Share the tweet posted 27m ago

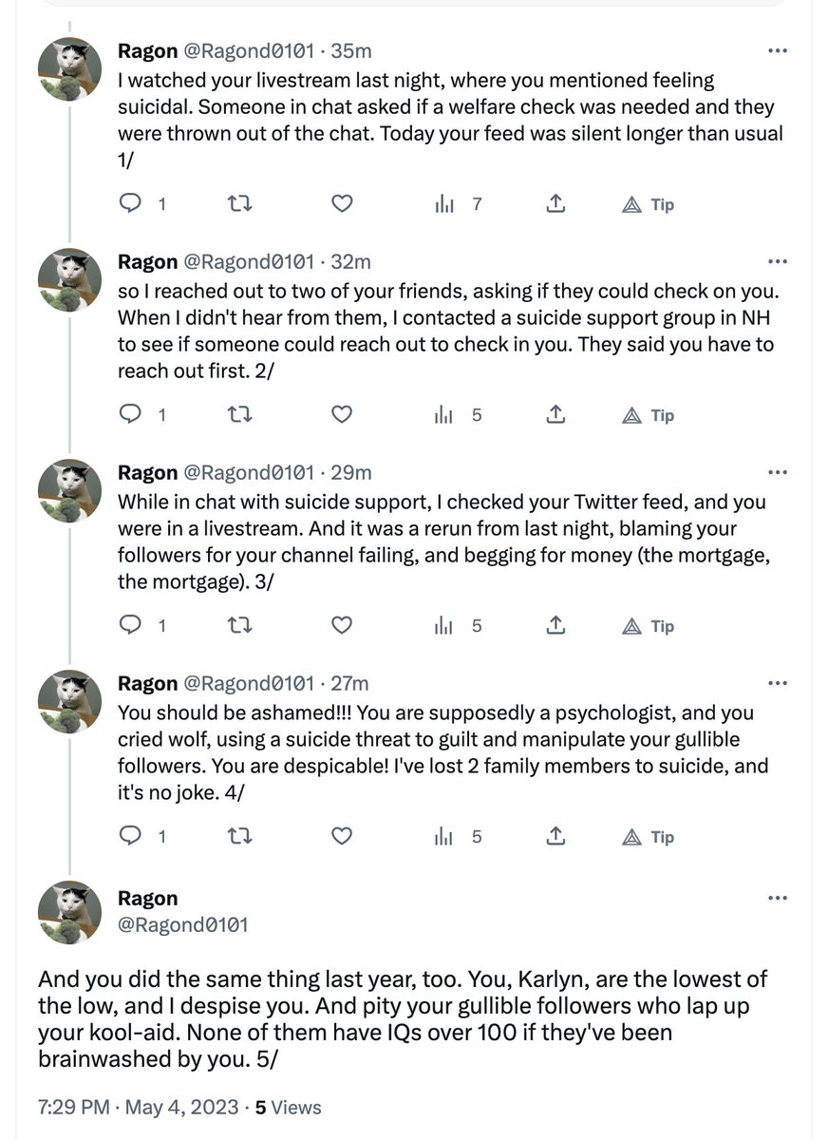pos(557,836)
